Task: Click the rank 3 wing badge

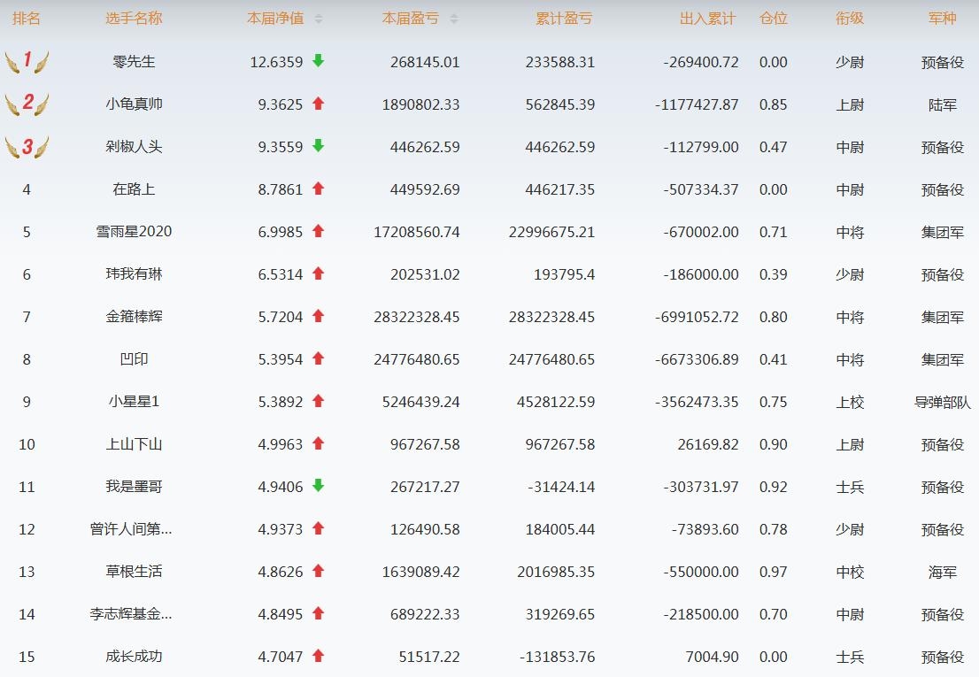Action: [x=27, y=147]
